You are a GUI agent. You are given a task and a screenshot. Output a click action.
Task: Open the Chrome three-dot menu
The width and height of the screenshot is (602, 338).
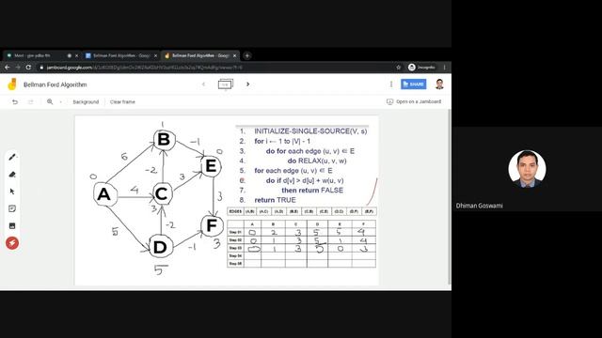[445, 68]
